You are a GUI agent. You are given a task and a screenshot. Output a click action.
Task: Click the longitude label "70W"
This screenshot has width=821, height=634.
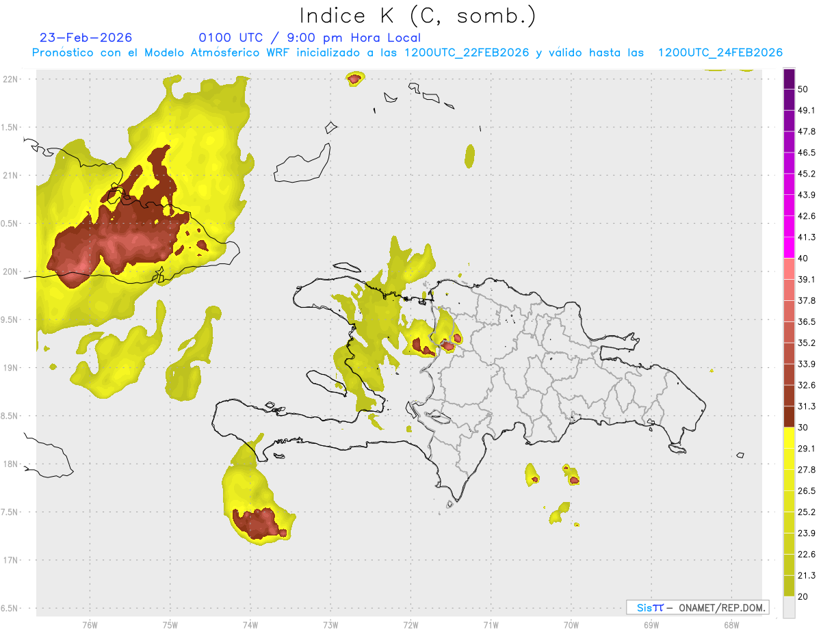(x=571, y=625)
